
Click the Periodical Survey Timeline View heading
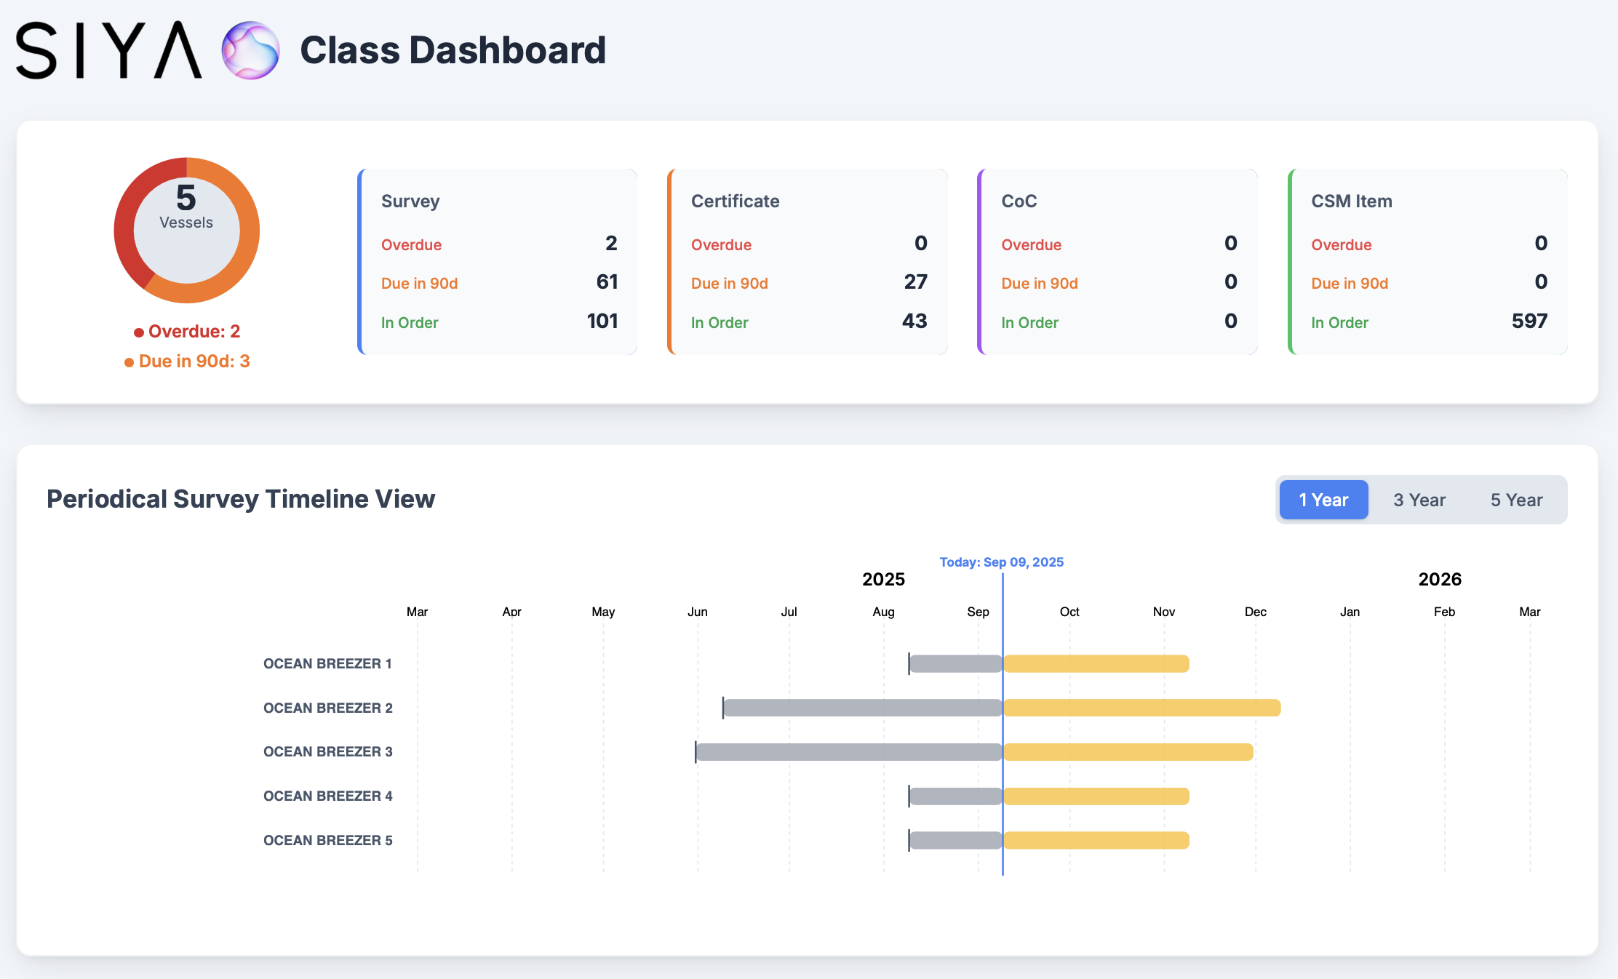[241, 499]
